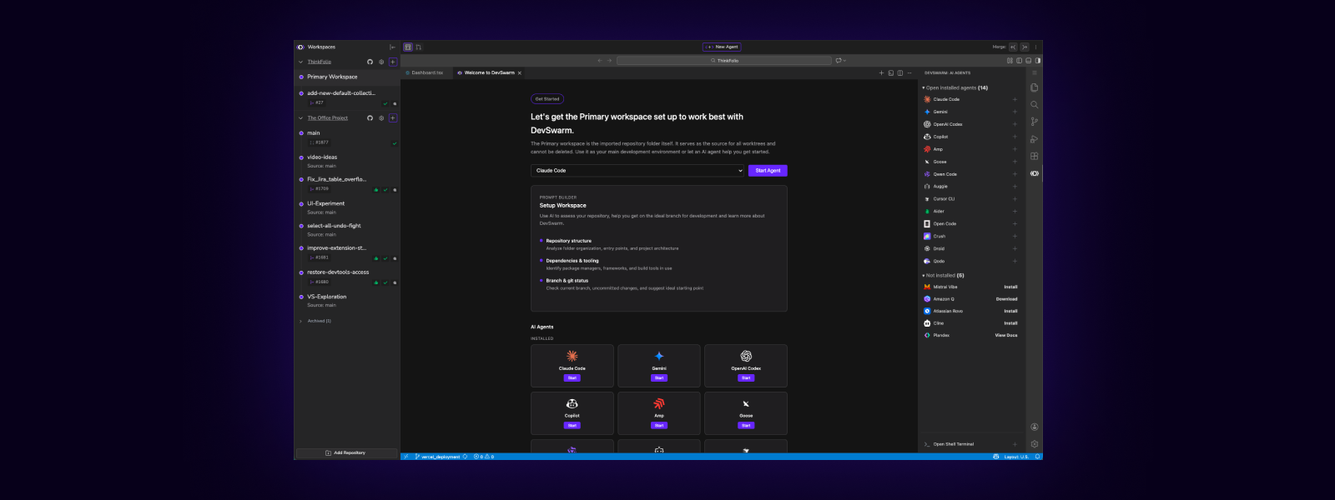This screenshot has width=1335, height=500.
Task: Start the Claude Code agent card
Action: 572,377
